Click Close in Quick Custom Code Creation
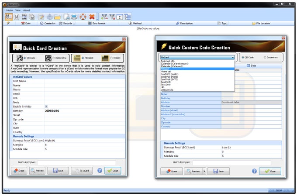This screenshot has height=196, width=297. 270,172
